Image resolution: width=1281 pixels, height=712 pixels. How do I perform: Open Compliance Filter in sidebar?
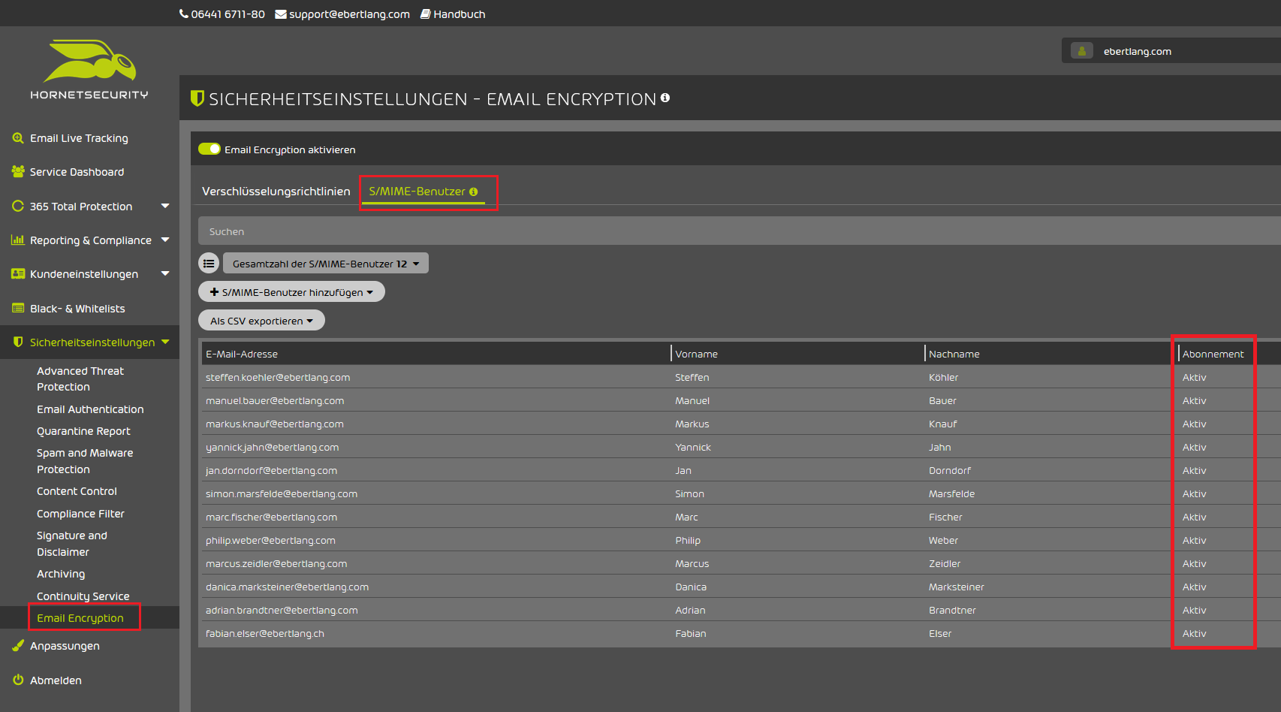(x=80, y=514)
